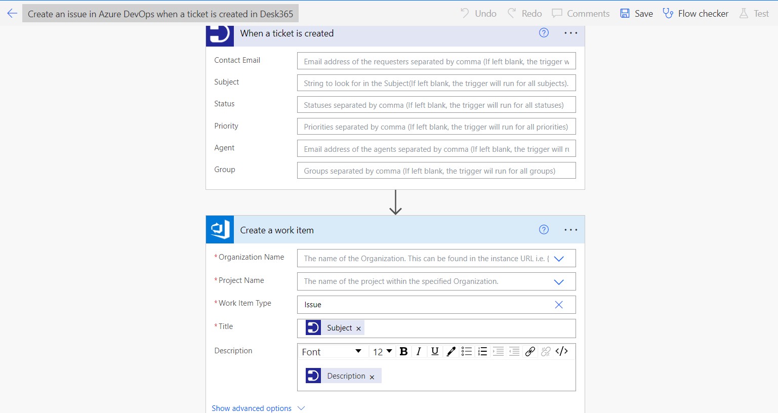Image resolution: width=778 pixels, height=413 pixels.
Task: Open the Organization Name dropdown
Action: [x=559, y=258]
